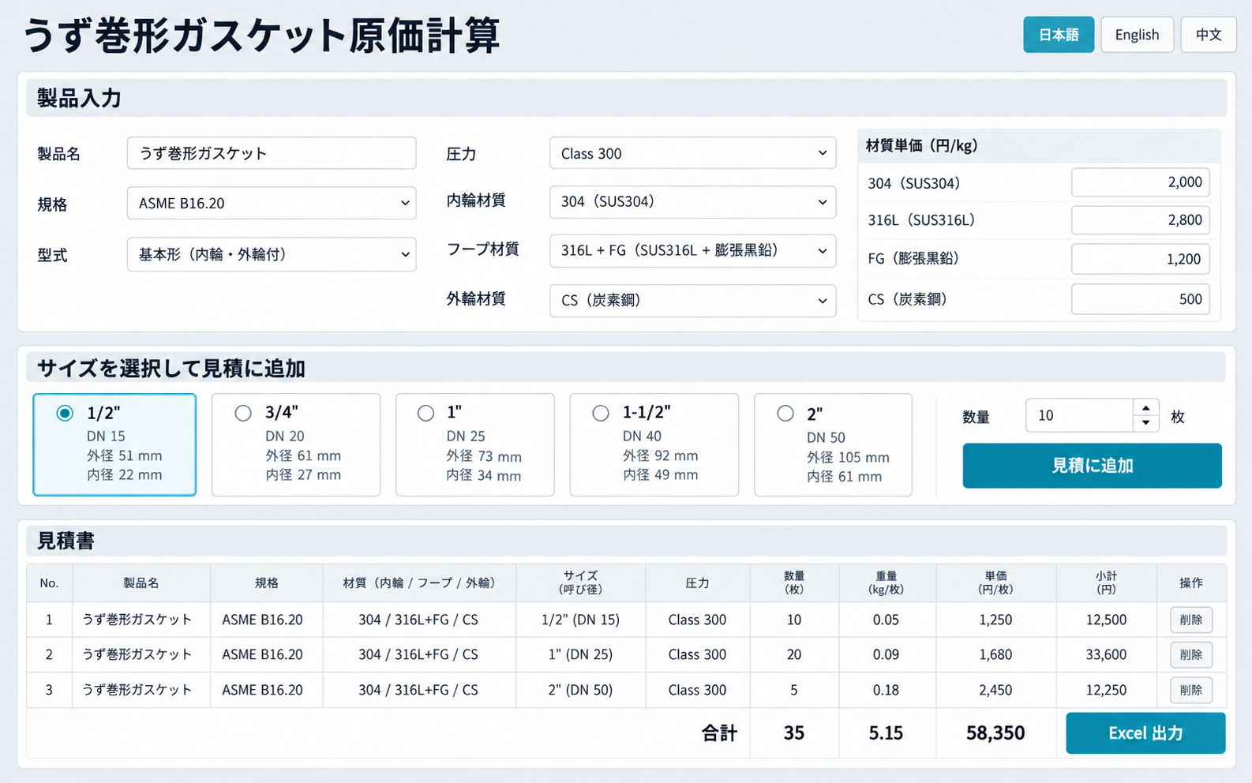Viewport: 1252px width, 783px height.
Task: Switch language to English
Action: 1137,35
